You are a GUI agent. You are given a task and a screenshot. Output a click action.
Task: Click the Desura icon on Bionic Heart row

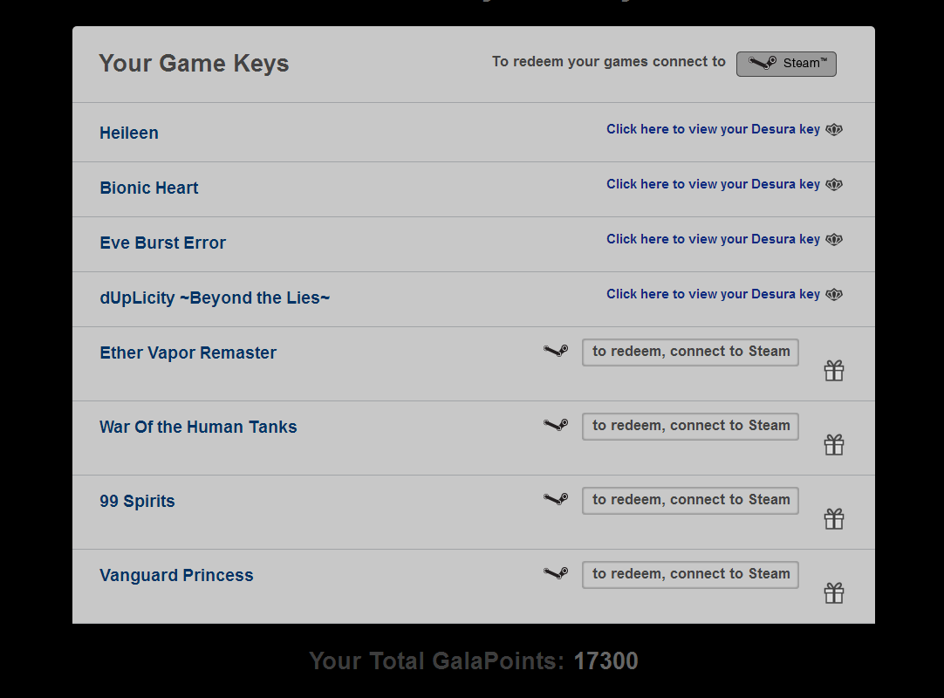click(x=834, y=184)
